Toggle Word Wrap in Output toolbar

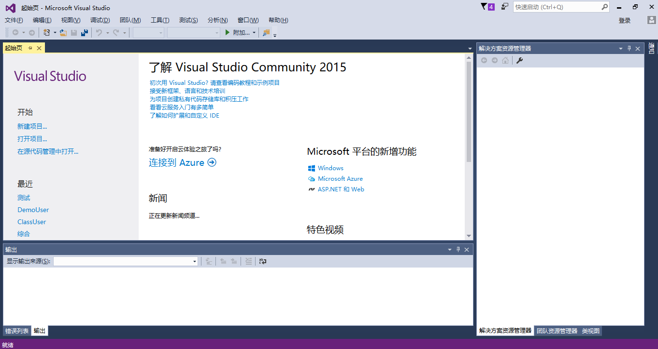coord(263,261)
